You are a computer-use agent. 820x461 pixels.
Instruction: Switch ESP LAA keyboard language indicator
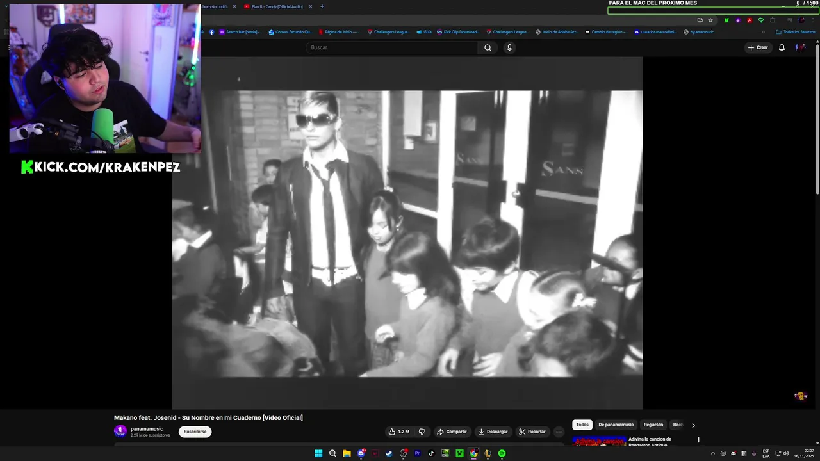click(766, 453)
